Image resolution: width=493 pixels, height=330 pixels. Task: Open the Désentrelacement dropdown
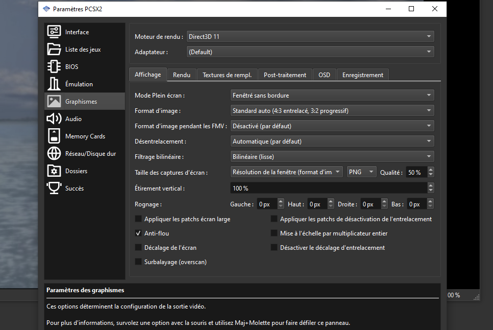tap(332, 142)
